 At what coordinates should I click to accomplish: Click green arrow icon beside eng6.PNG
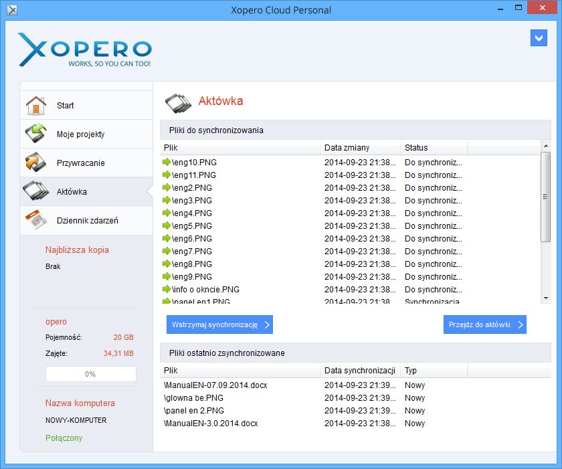(x=167, y=238)
